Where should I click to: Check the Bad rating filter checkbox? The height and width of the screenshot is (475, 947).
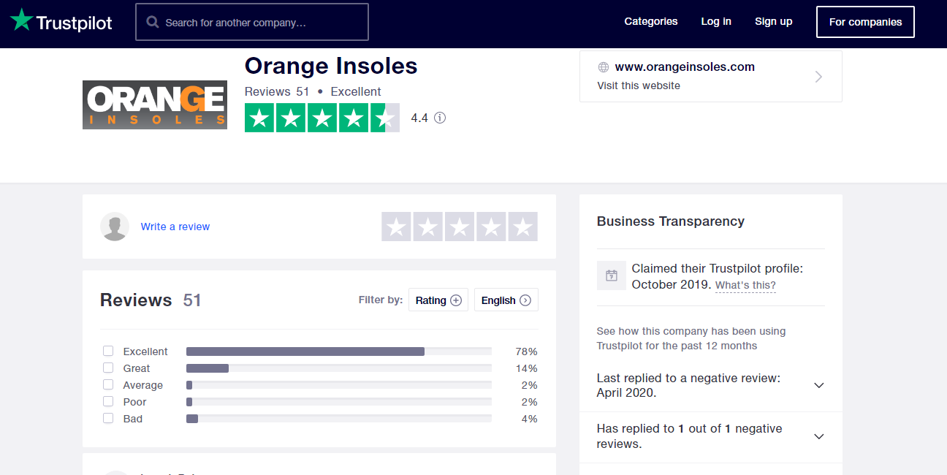[x=108, y=419]
